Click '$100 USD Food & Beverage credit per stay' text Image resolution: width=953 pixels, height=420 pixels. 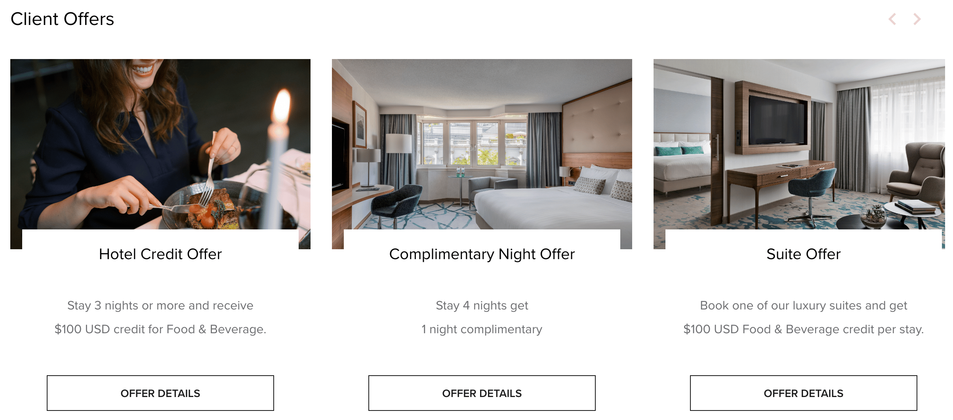[x=802, y=329]
